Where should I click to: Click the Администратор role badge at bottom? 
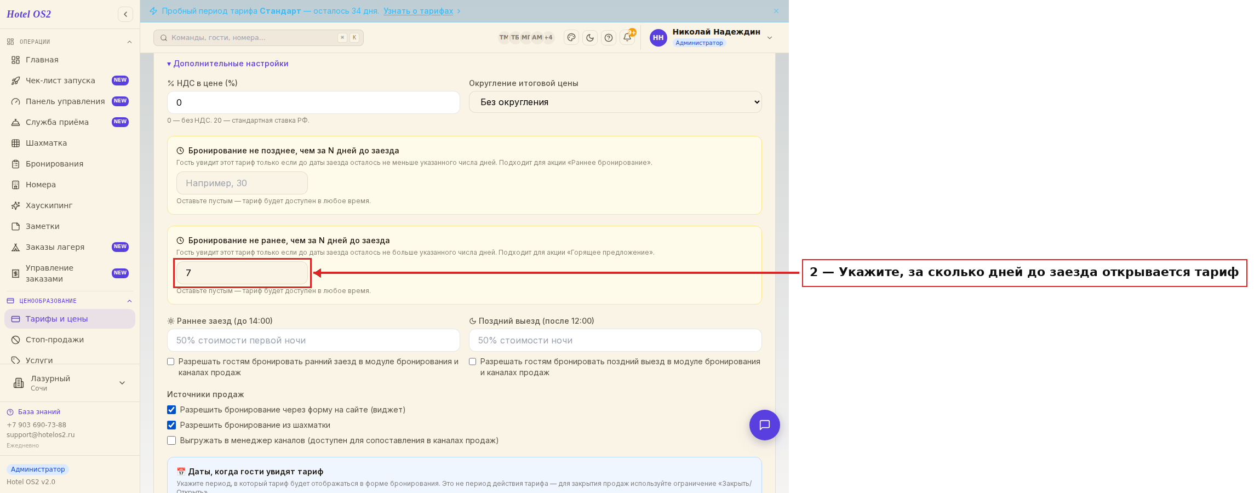point(38,469)
